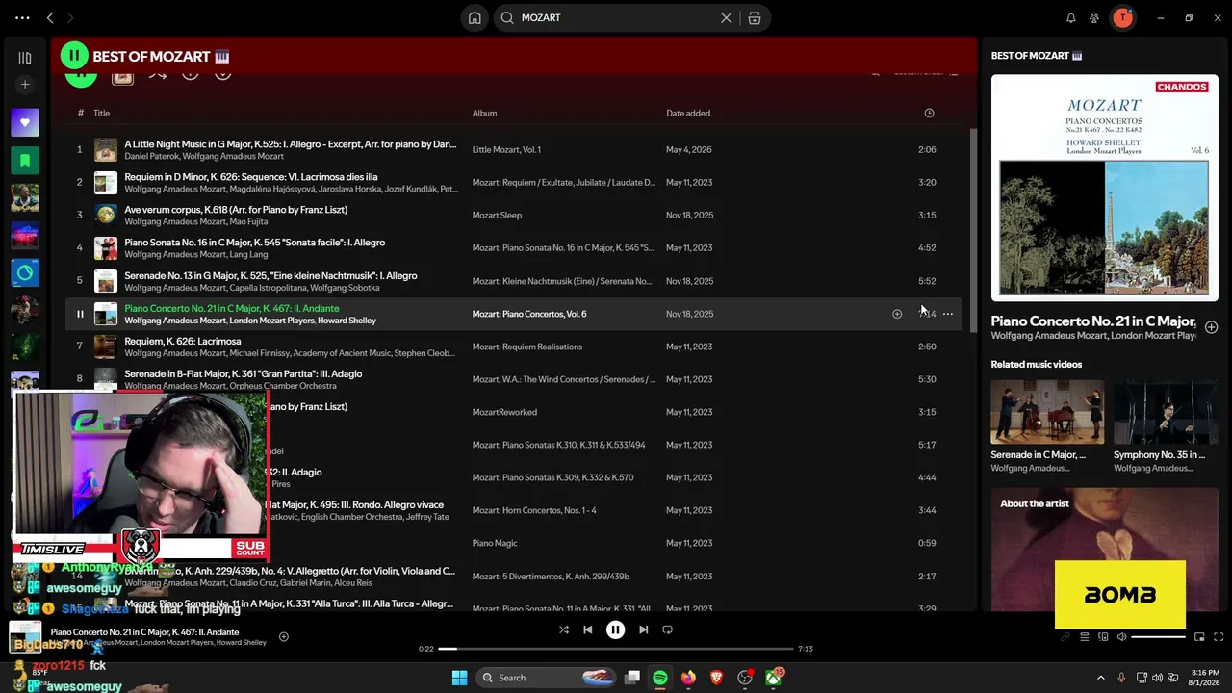Open Mozart: Horn Concertos, Nos. 1 - 4 album
The height and width of the screenshot is (693, 1232).
click(x=534, y=510)
